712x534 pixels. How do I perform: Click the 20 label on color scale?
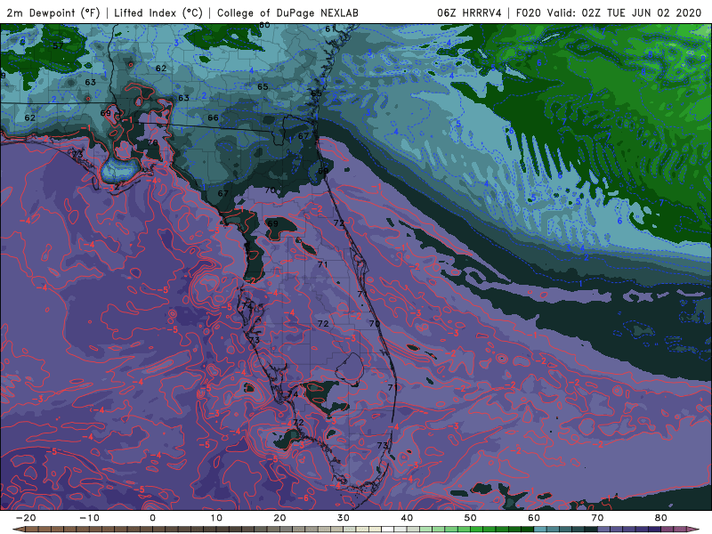(279, 518)
